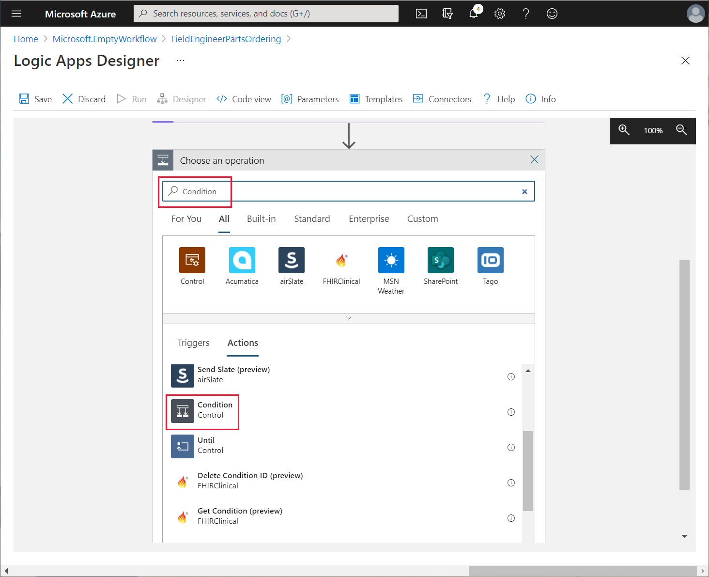The image size is (709, 577).
Task: Switch to the Custom tab
Action: pos(423,218)
